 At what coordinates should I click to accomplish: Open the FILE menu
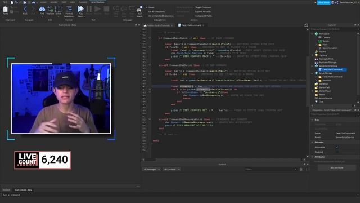coord(4,2)
